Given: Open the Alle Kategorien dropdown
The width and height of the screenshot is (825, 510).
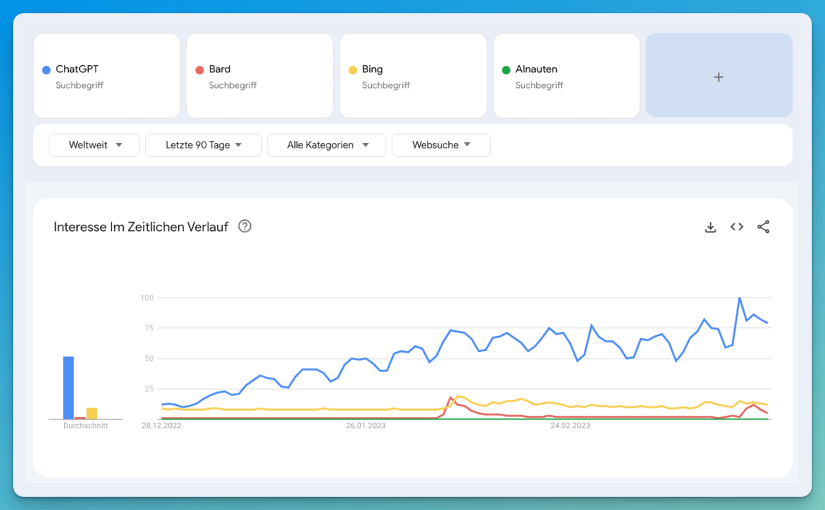Looking at the screenshot, I should point(327,145).
